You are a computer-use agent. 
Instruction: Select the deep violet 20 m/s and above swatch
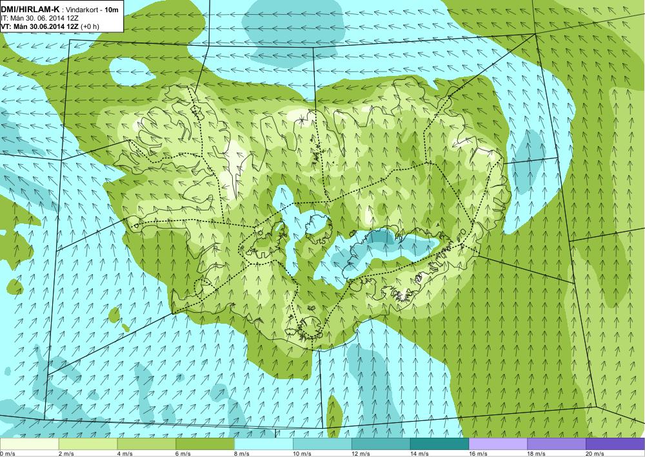(x=615, y=444)
